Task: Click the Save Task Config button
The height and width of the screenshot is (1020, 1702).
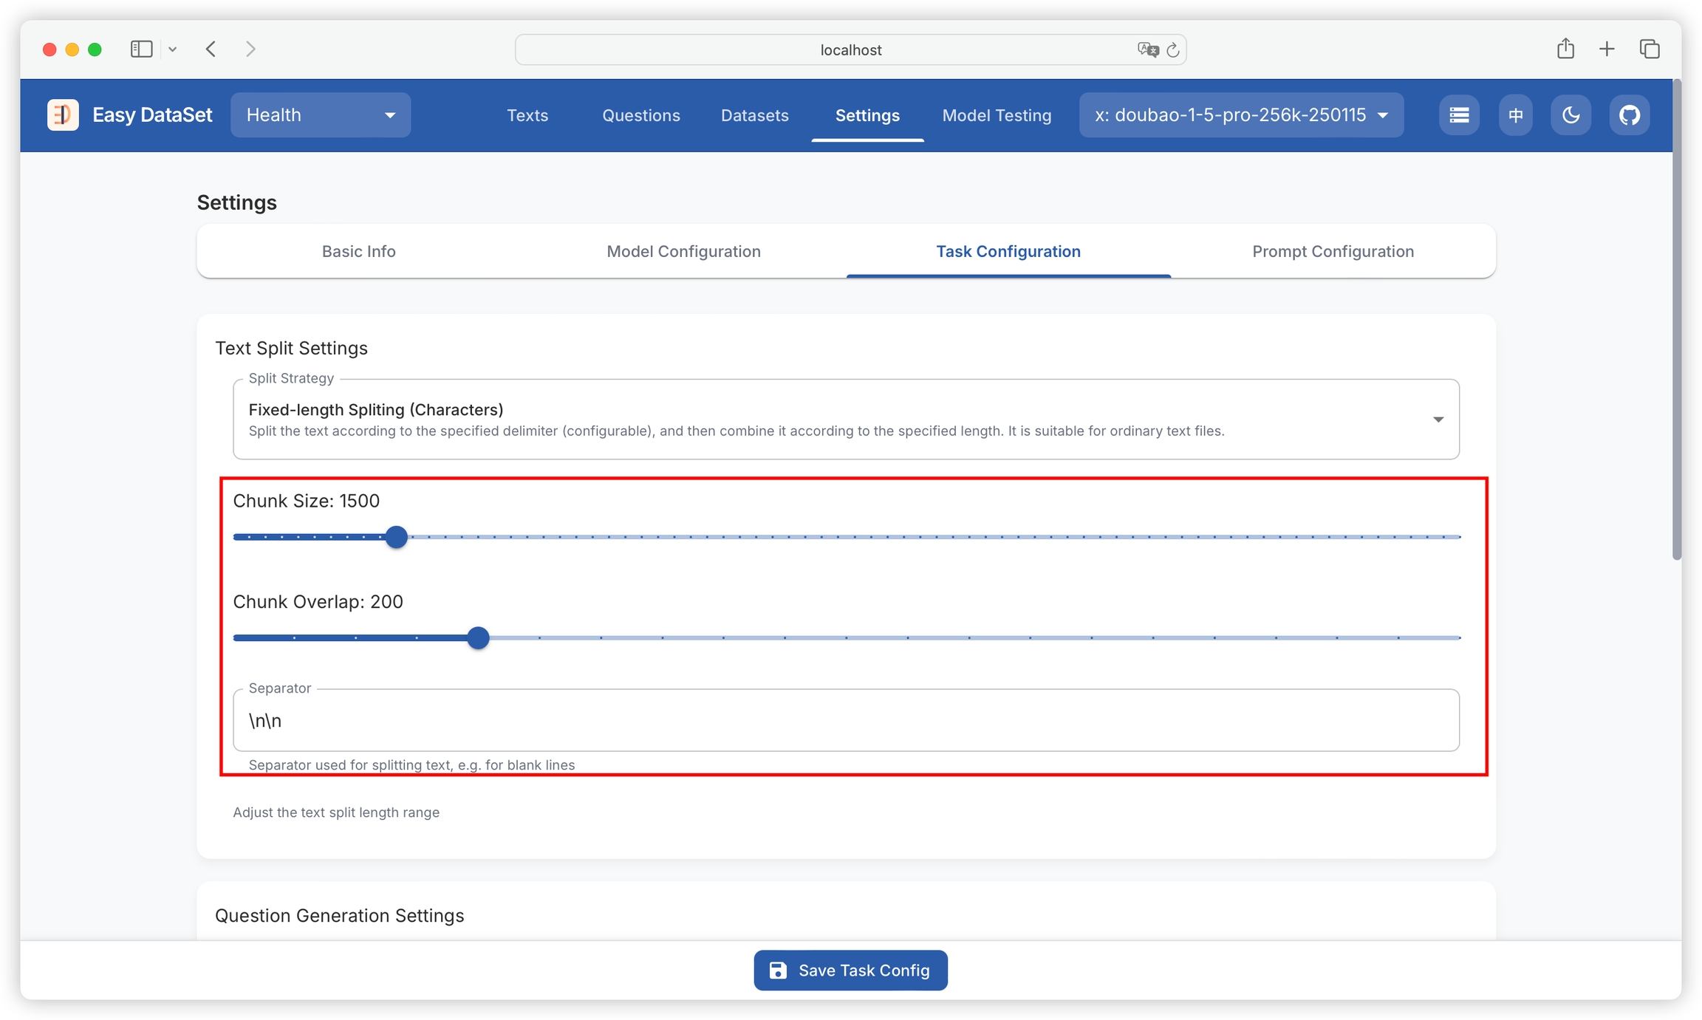Action: pyautogui.click(x=850, y=970)
